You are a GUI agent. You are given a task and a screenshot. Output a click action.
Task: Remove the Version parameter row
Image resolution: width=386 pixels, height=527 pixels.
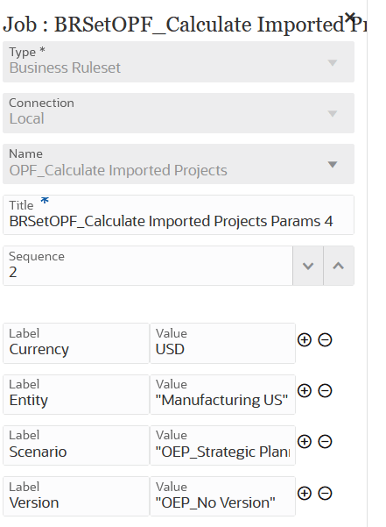click(325, 493)
